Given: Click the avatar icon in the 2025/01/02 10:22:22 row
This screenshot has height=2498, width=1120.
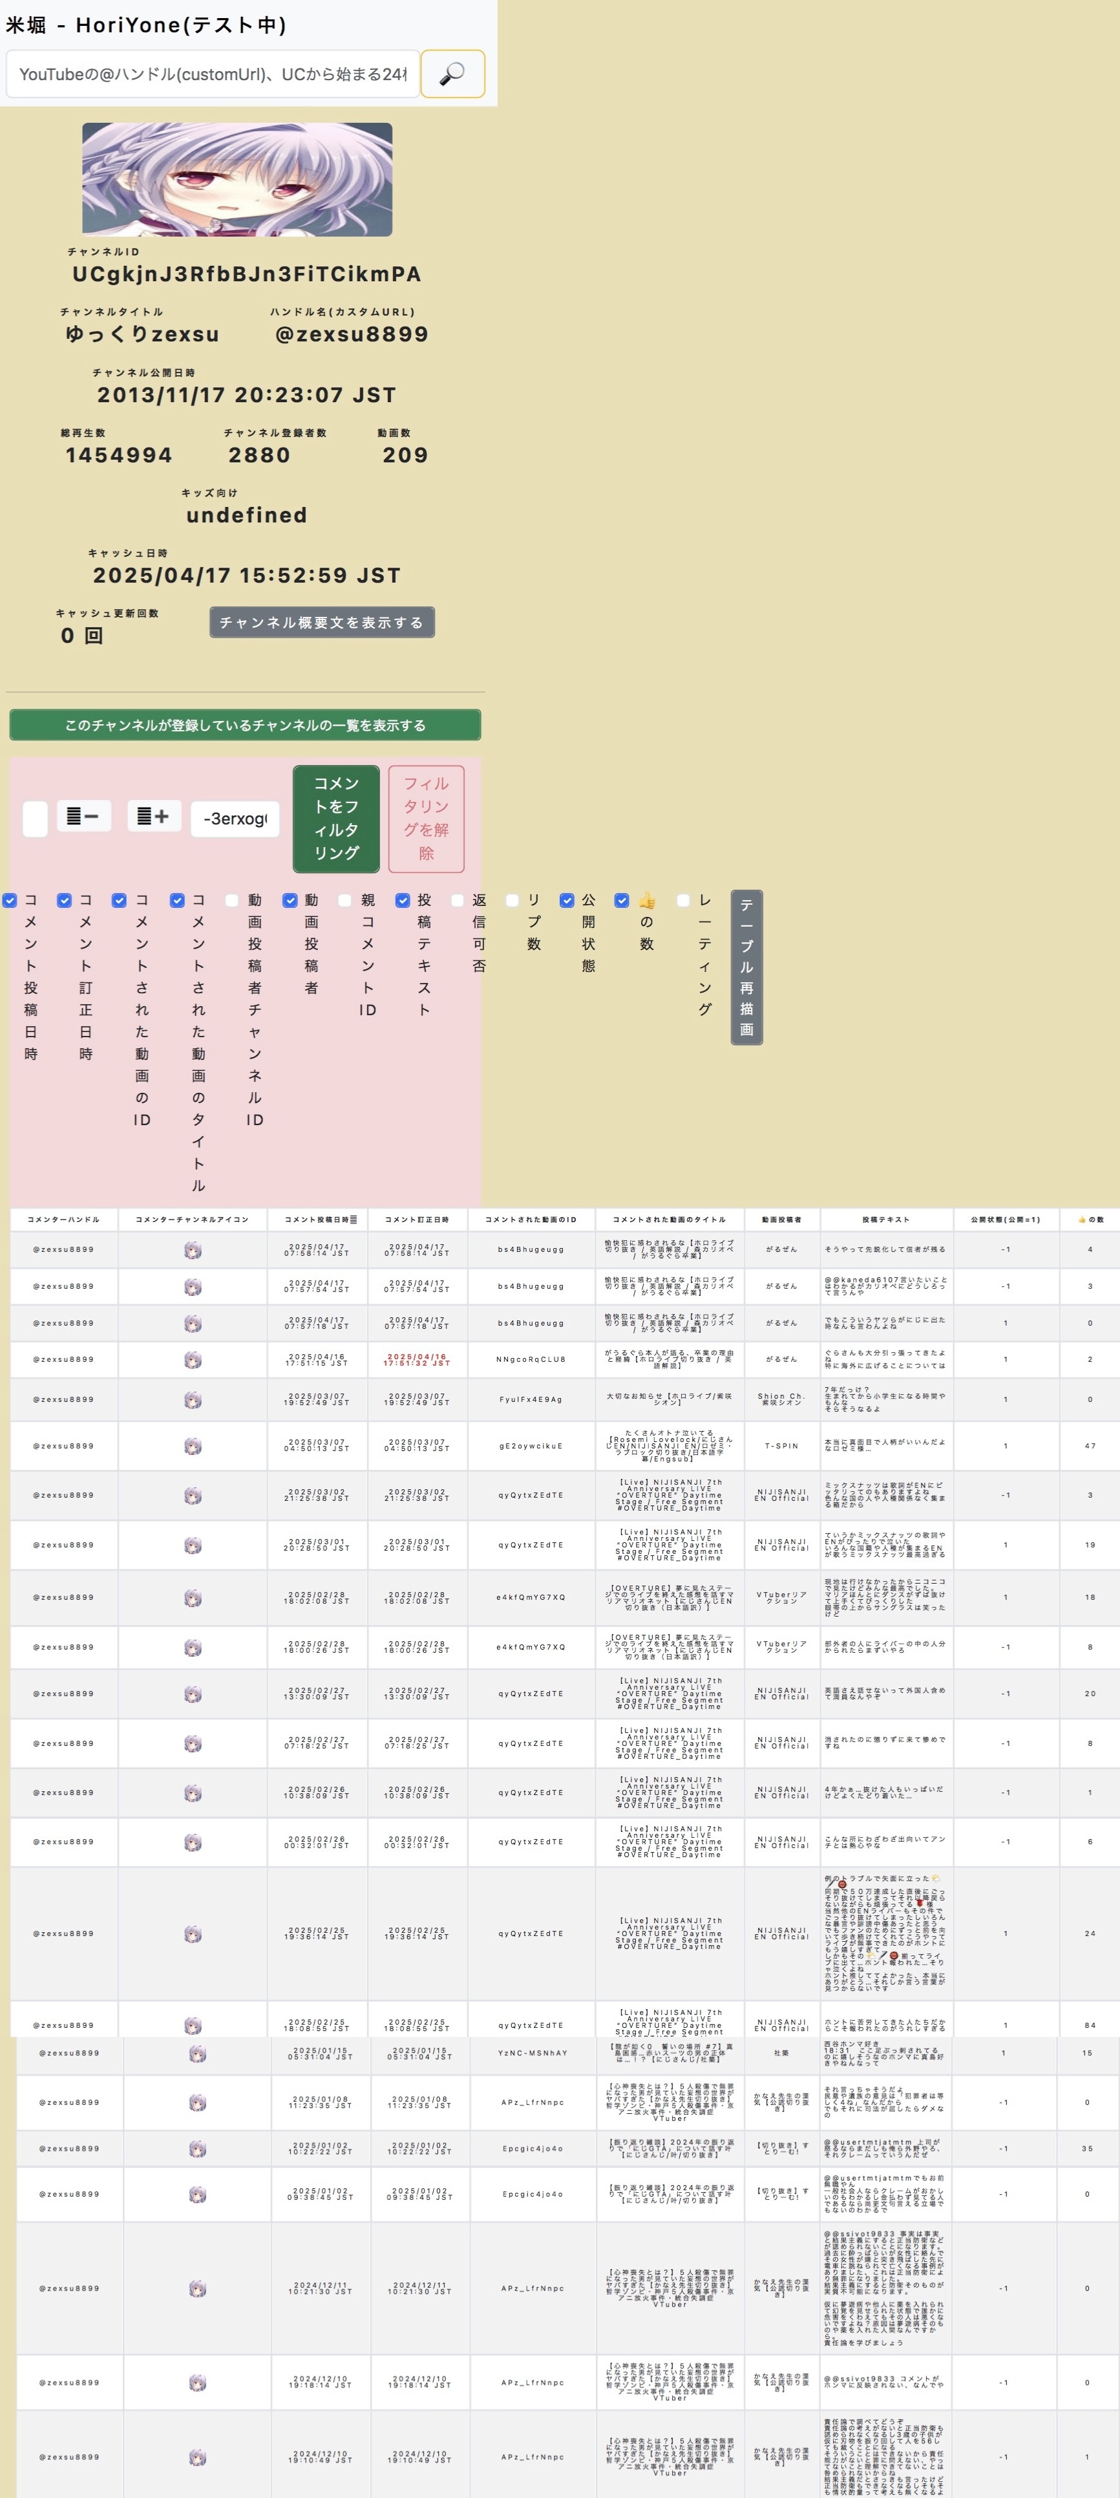Looking at the screenshot, I should [x=198, y=2148].
